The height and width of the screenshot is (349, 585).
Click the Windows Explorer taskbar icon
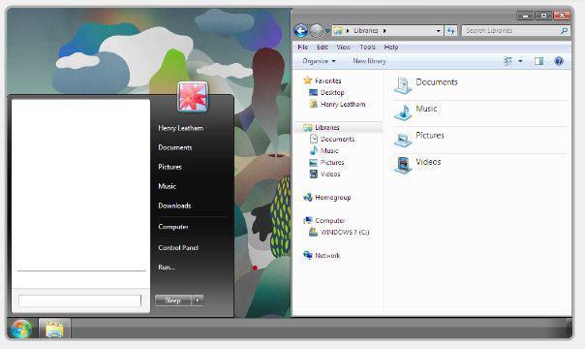pyautogui.click(x=54, y=329)
